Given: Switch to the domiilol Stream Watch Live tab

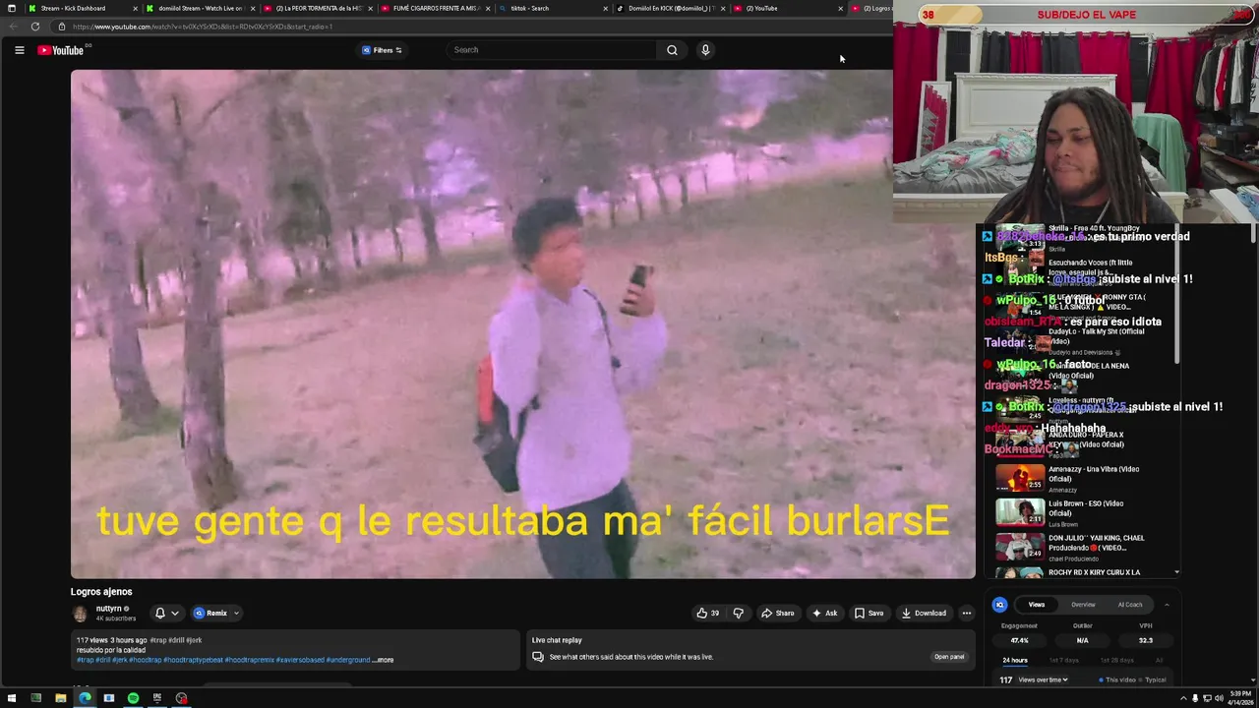Looking at the screenshot, I should (200, 8).
